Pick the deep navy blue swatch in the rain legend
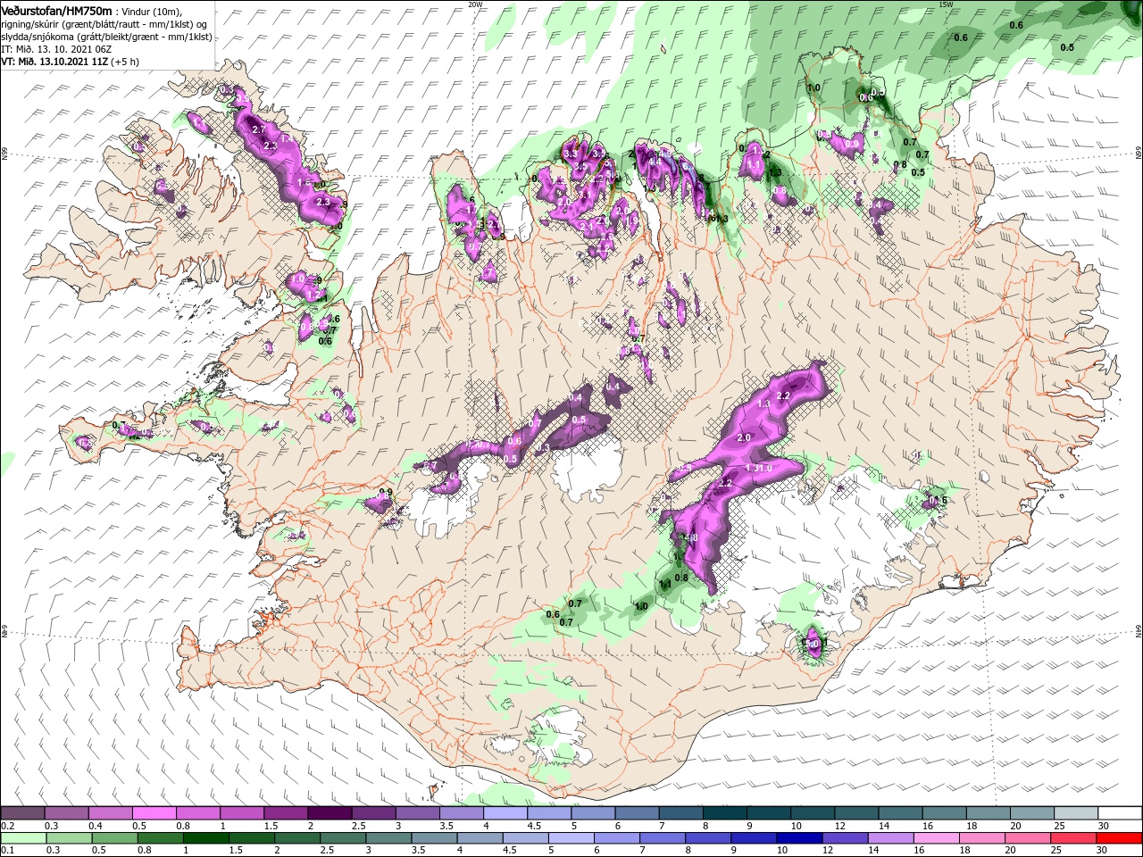The image size is (1143, 857). coord(799,838)
